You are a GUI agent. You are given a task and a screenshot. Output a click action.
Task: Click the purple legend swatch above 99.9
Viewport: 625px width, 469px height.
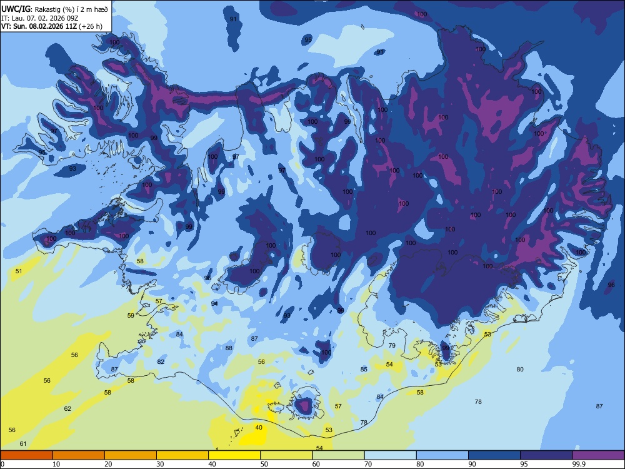point(598,455)
